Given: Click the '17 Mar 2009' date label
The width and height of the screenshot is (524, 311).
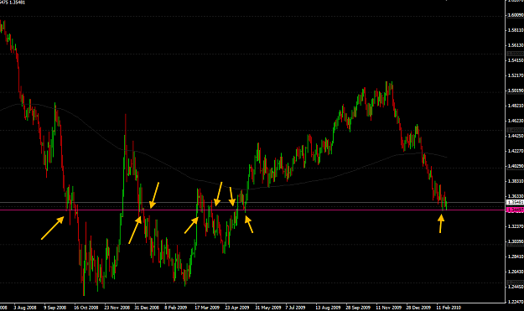Looking at the screenshot, I should 207,308.
